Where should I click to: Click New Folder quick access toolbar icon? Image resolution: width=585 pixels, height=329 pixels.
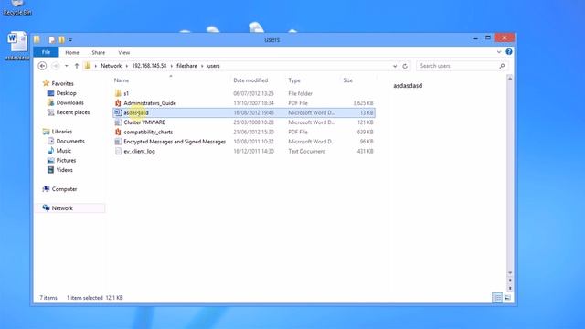pos(61,39)
